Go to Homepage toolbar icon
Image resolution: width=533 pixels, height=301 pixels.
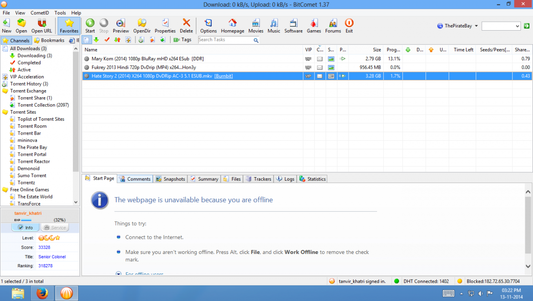coord(233,26)
